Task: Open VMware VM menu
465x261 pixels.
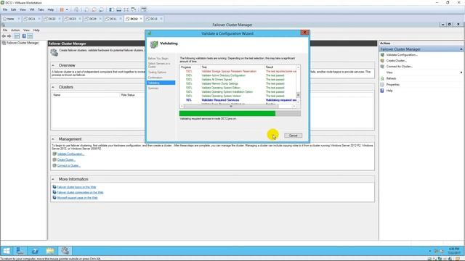Action: click(32, 9)
